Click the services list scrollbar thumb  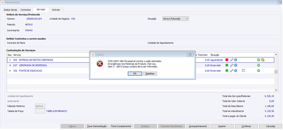[276, 72]
